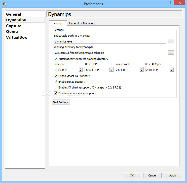
Task: Browse for the Dynamips working directory
Action: click(x=171, y=53)
